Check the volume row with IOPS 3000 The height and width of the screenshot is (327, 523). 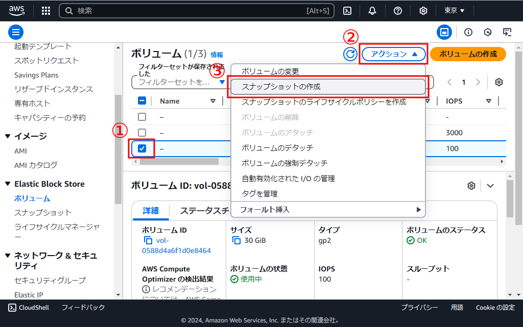[142, 132]
